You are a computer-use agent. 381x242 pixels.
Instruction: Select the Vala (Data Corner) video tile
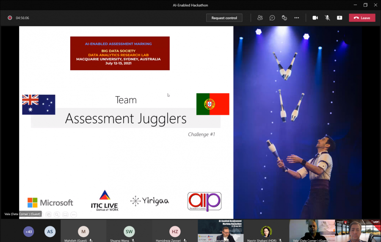(312, 231)
